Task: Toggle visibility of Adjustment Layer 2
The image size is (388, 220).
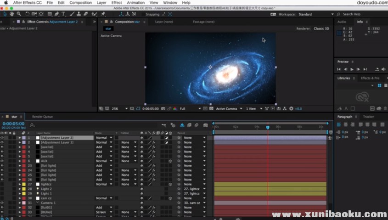Action: (x=2, y=138)
